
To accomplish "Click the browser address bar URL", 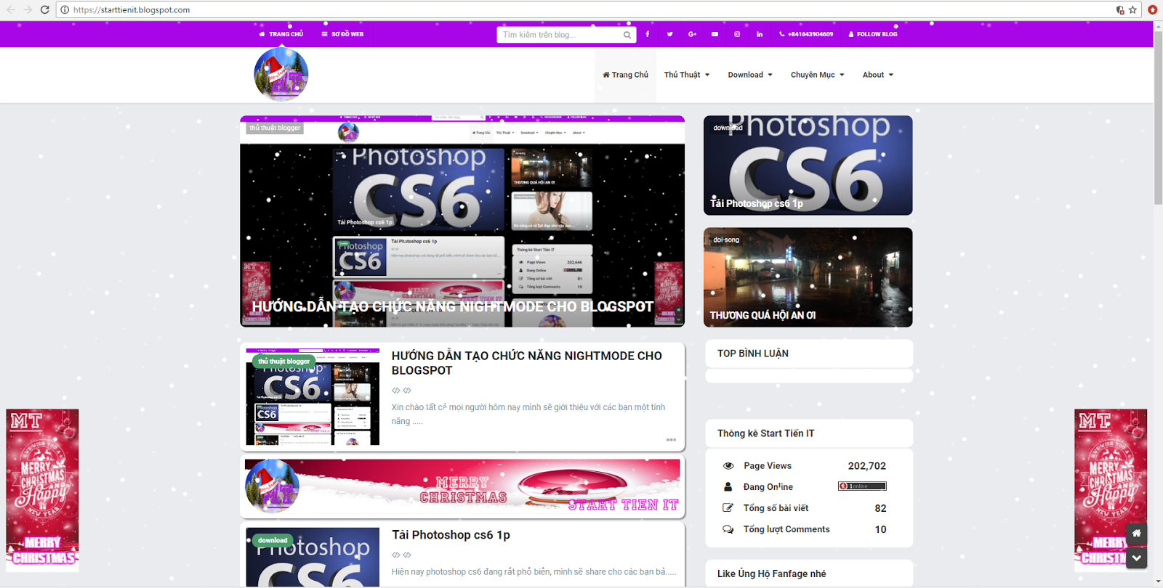I will click(132, 10).
